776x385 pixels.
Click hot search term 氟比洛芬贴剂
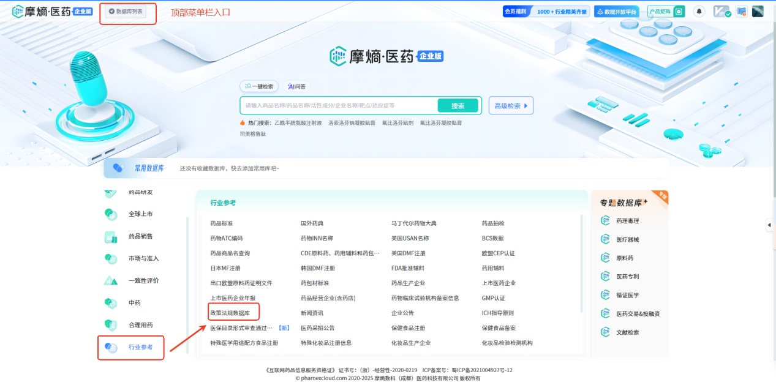tap(397, 123)
